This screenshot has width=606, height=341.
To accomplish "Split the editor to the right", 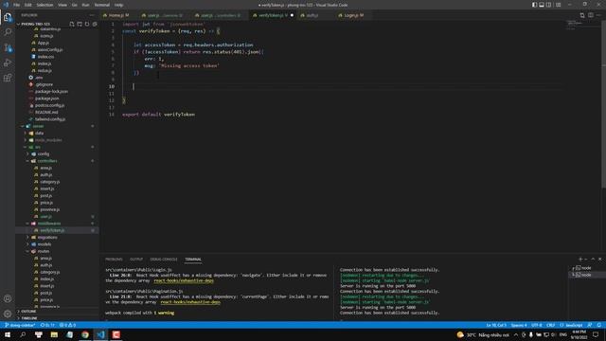I will point(591,15).
